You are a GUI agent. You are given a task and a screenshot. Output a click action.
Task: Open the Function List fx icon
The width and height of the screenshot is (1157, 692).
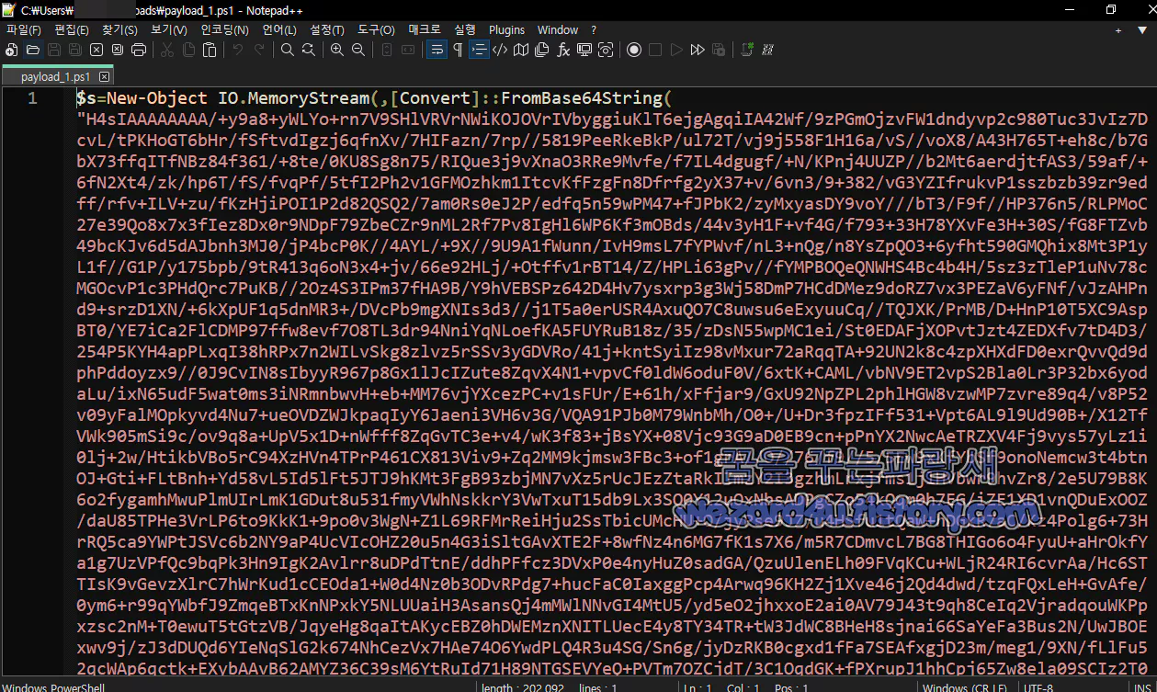coord(563,50)
